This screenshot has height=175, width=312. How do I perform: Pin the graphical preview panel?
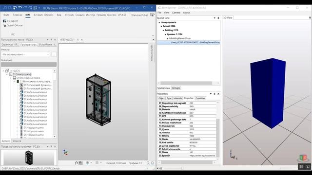pyautogui.click(x=51, y=147)
